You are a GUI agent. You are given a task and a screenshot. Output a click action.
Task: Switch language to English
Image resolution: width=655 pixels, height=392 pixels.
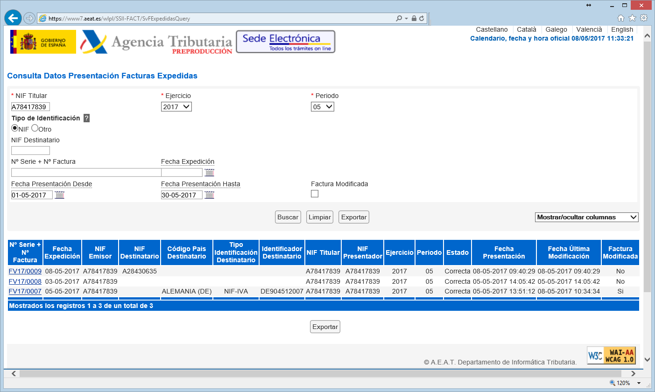(622, 29)
